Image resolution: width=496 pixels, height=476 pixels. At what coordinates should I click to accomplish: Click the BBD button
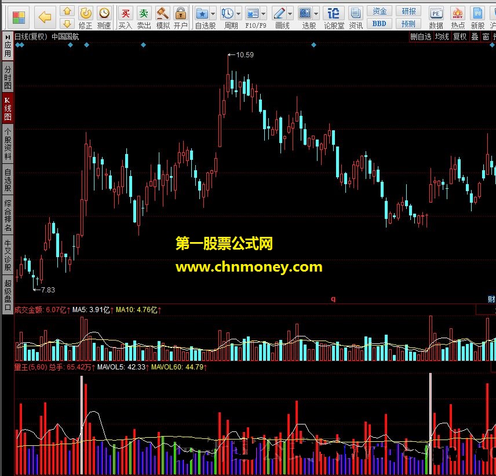(380, 24)
